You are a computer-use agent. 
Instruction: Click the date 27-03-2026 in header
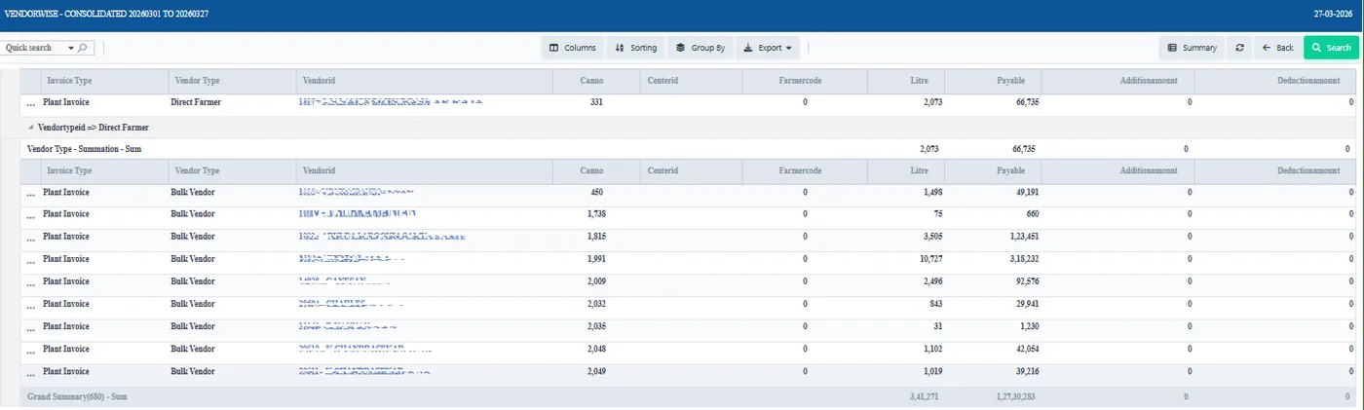[1331, 15]
